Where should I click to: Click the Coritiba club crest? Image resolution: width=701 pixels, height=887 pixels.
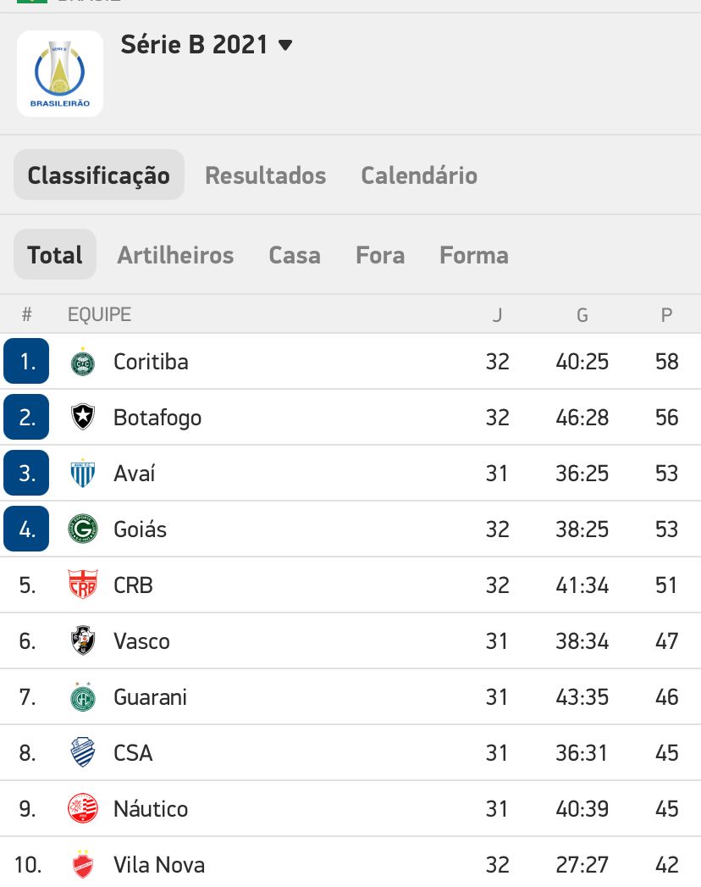click(x=82, y=362)
